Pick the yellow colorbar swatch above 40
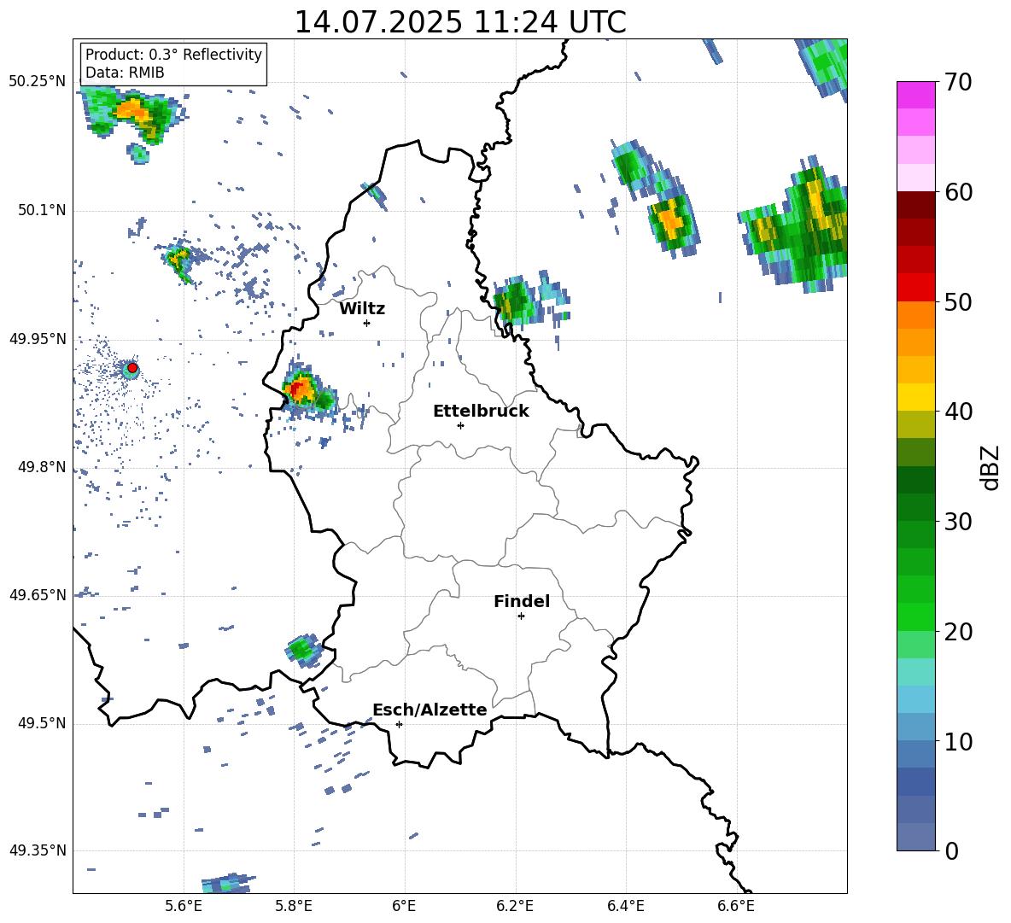 (915, 397)
